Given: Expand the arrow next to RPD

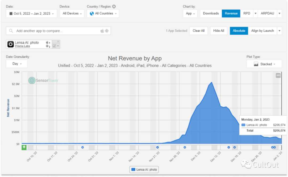Looking at the screenshot, I should 255,13.
